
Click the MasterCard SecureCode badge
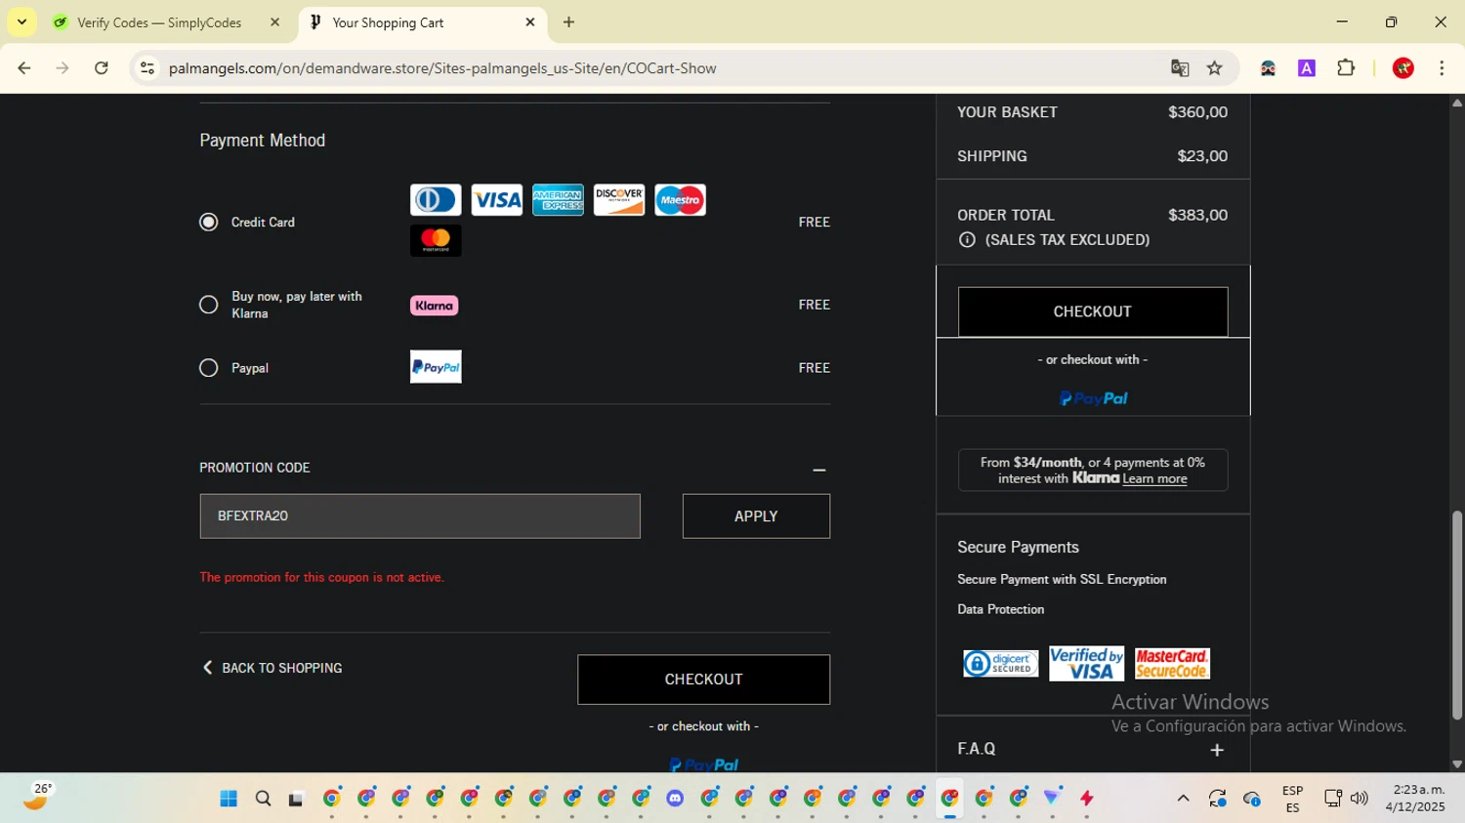[1172, 664]
